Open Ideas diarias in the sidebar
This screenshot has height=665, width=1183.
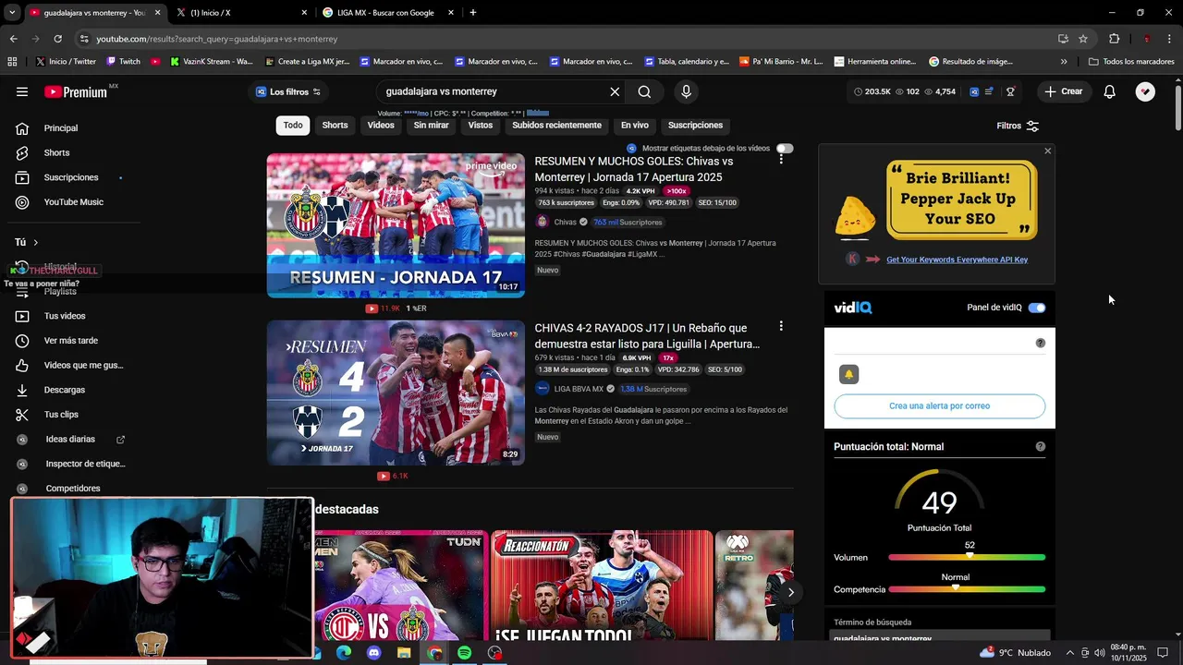tap(70, 440)
